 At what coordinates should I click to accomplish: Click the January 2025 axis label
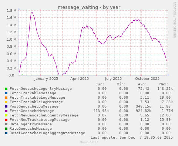[46, 79]
